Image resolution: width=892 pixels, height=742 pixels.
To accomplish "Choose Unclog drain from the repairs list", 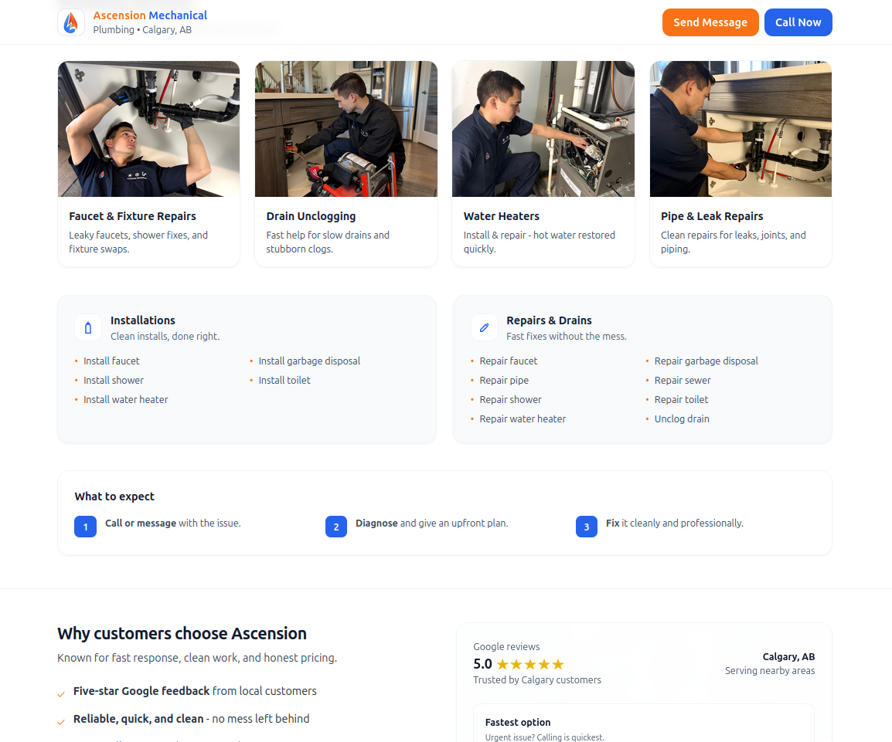I will [x=682, y=418].
